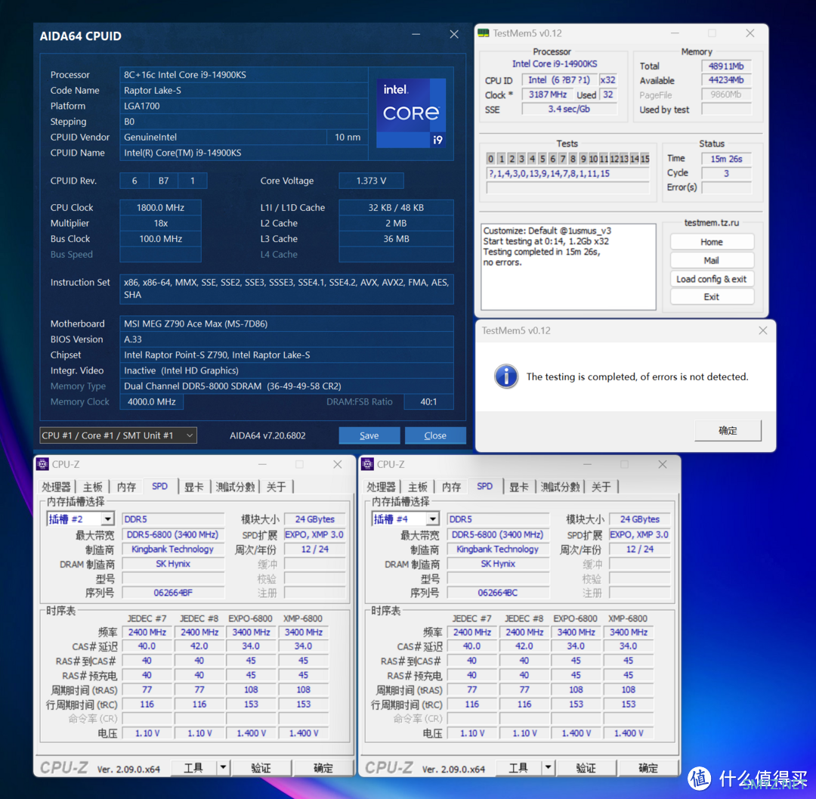The width and height of the screenshot is (816, 799).
Task: Close the left CPU-Z window
Action: [338, 464]
